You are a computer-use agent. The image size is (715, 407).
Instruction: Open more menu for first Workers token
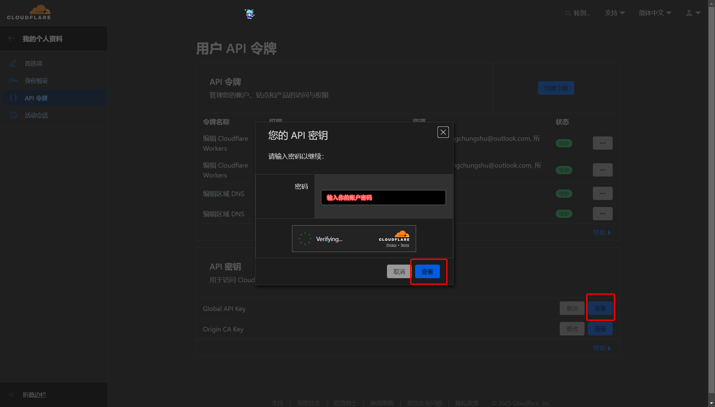click(602, 143)
